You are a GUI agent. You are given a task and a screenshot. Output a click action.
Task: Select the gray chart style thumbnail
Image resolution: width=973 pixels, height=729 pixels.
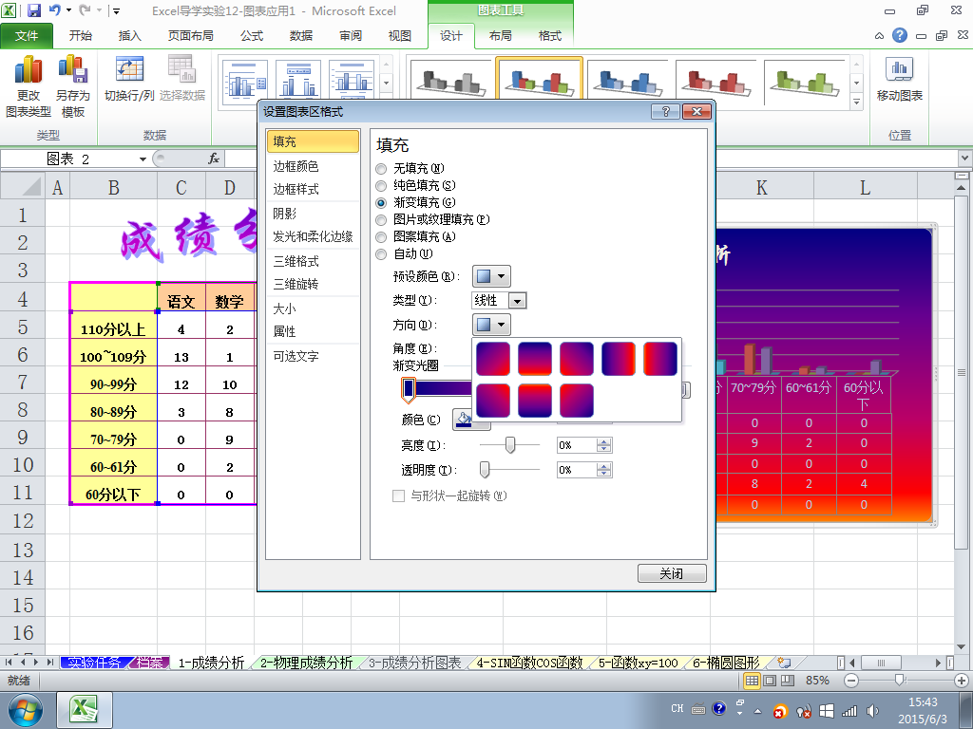tap(450, 81)
